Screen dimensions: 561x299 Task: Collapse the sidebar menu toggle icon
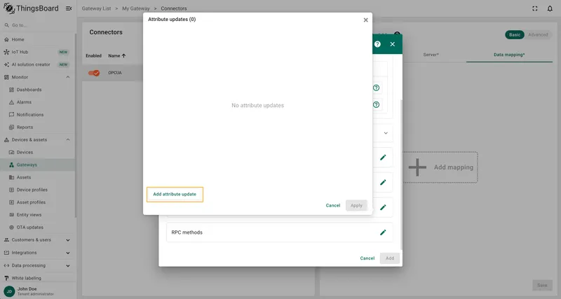tap(69, 8)
